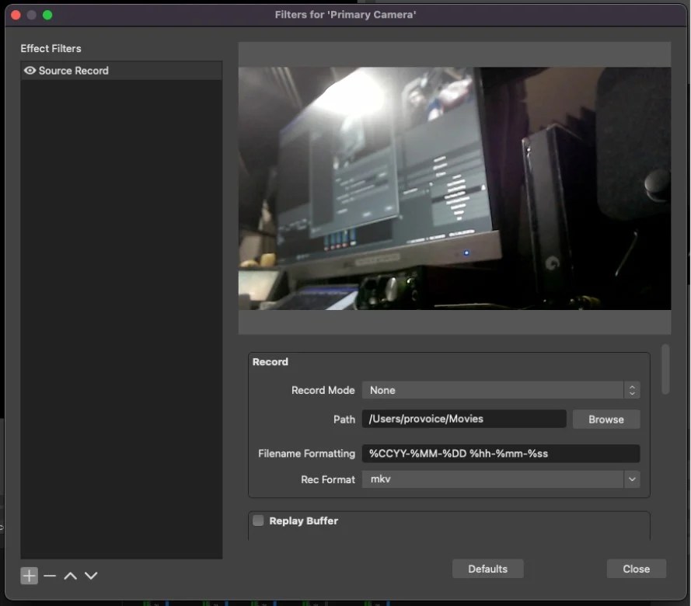Browse for a recording path

click(605, 419)
